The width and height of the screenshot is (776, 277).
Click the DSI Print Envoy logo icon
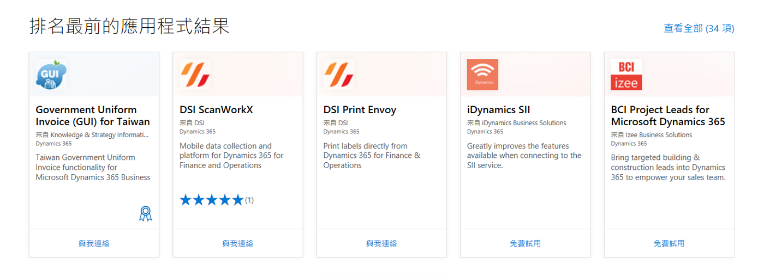coord(339,75)
